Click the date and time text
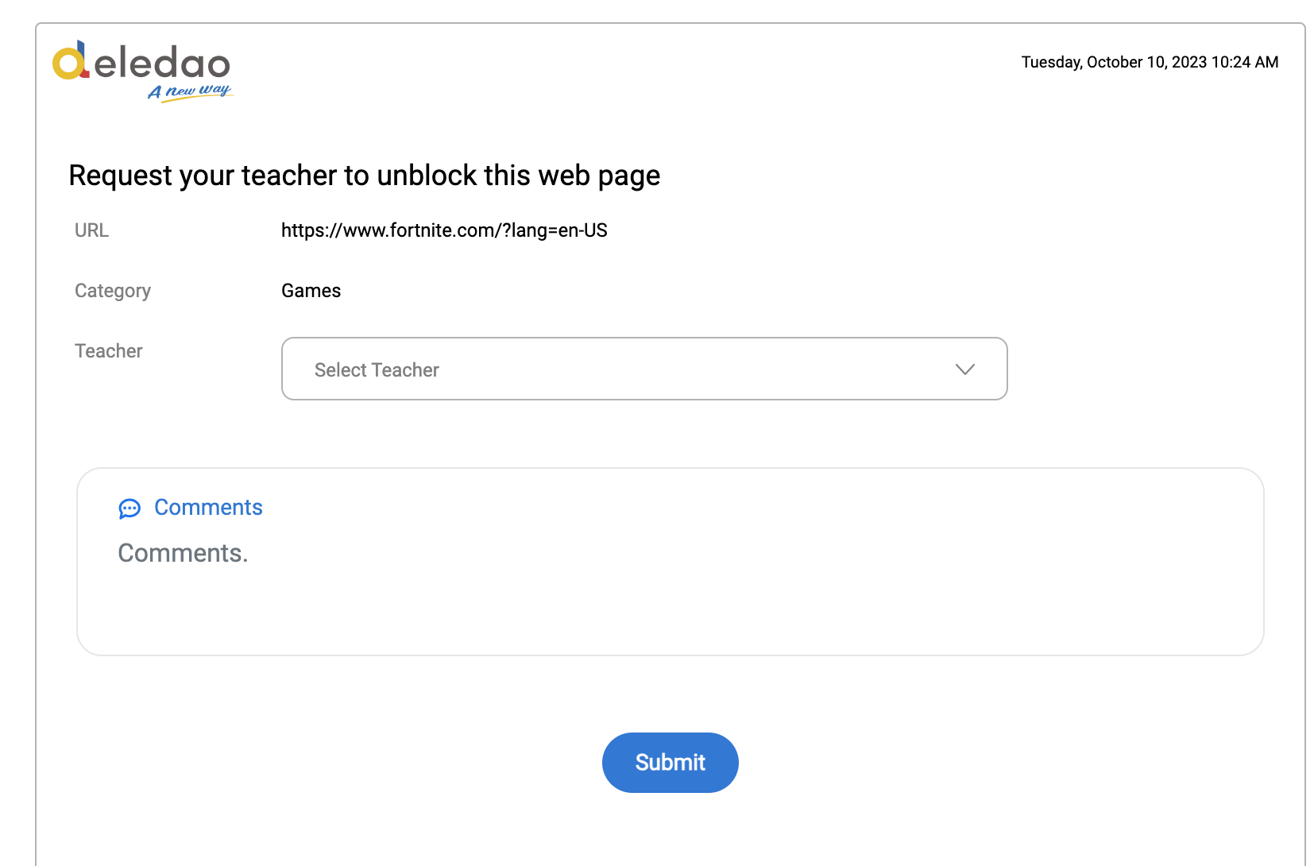This screenshot has width=1314, height=866. (1150, 62)
